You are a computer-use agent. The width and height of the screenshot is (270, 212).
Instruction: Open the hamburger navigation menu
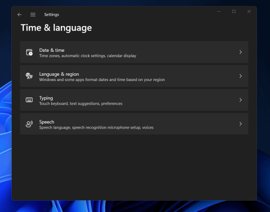tap(33, 14)
